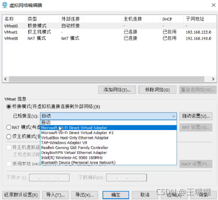Click the horizontal scrollbar left arrow
The image size is (218, 200).
point(6,79)
